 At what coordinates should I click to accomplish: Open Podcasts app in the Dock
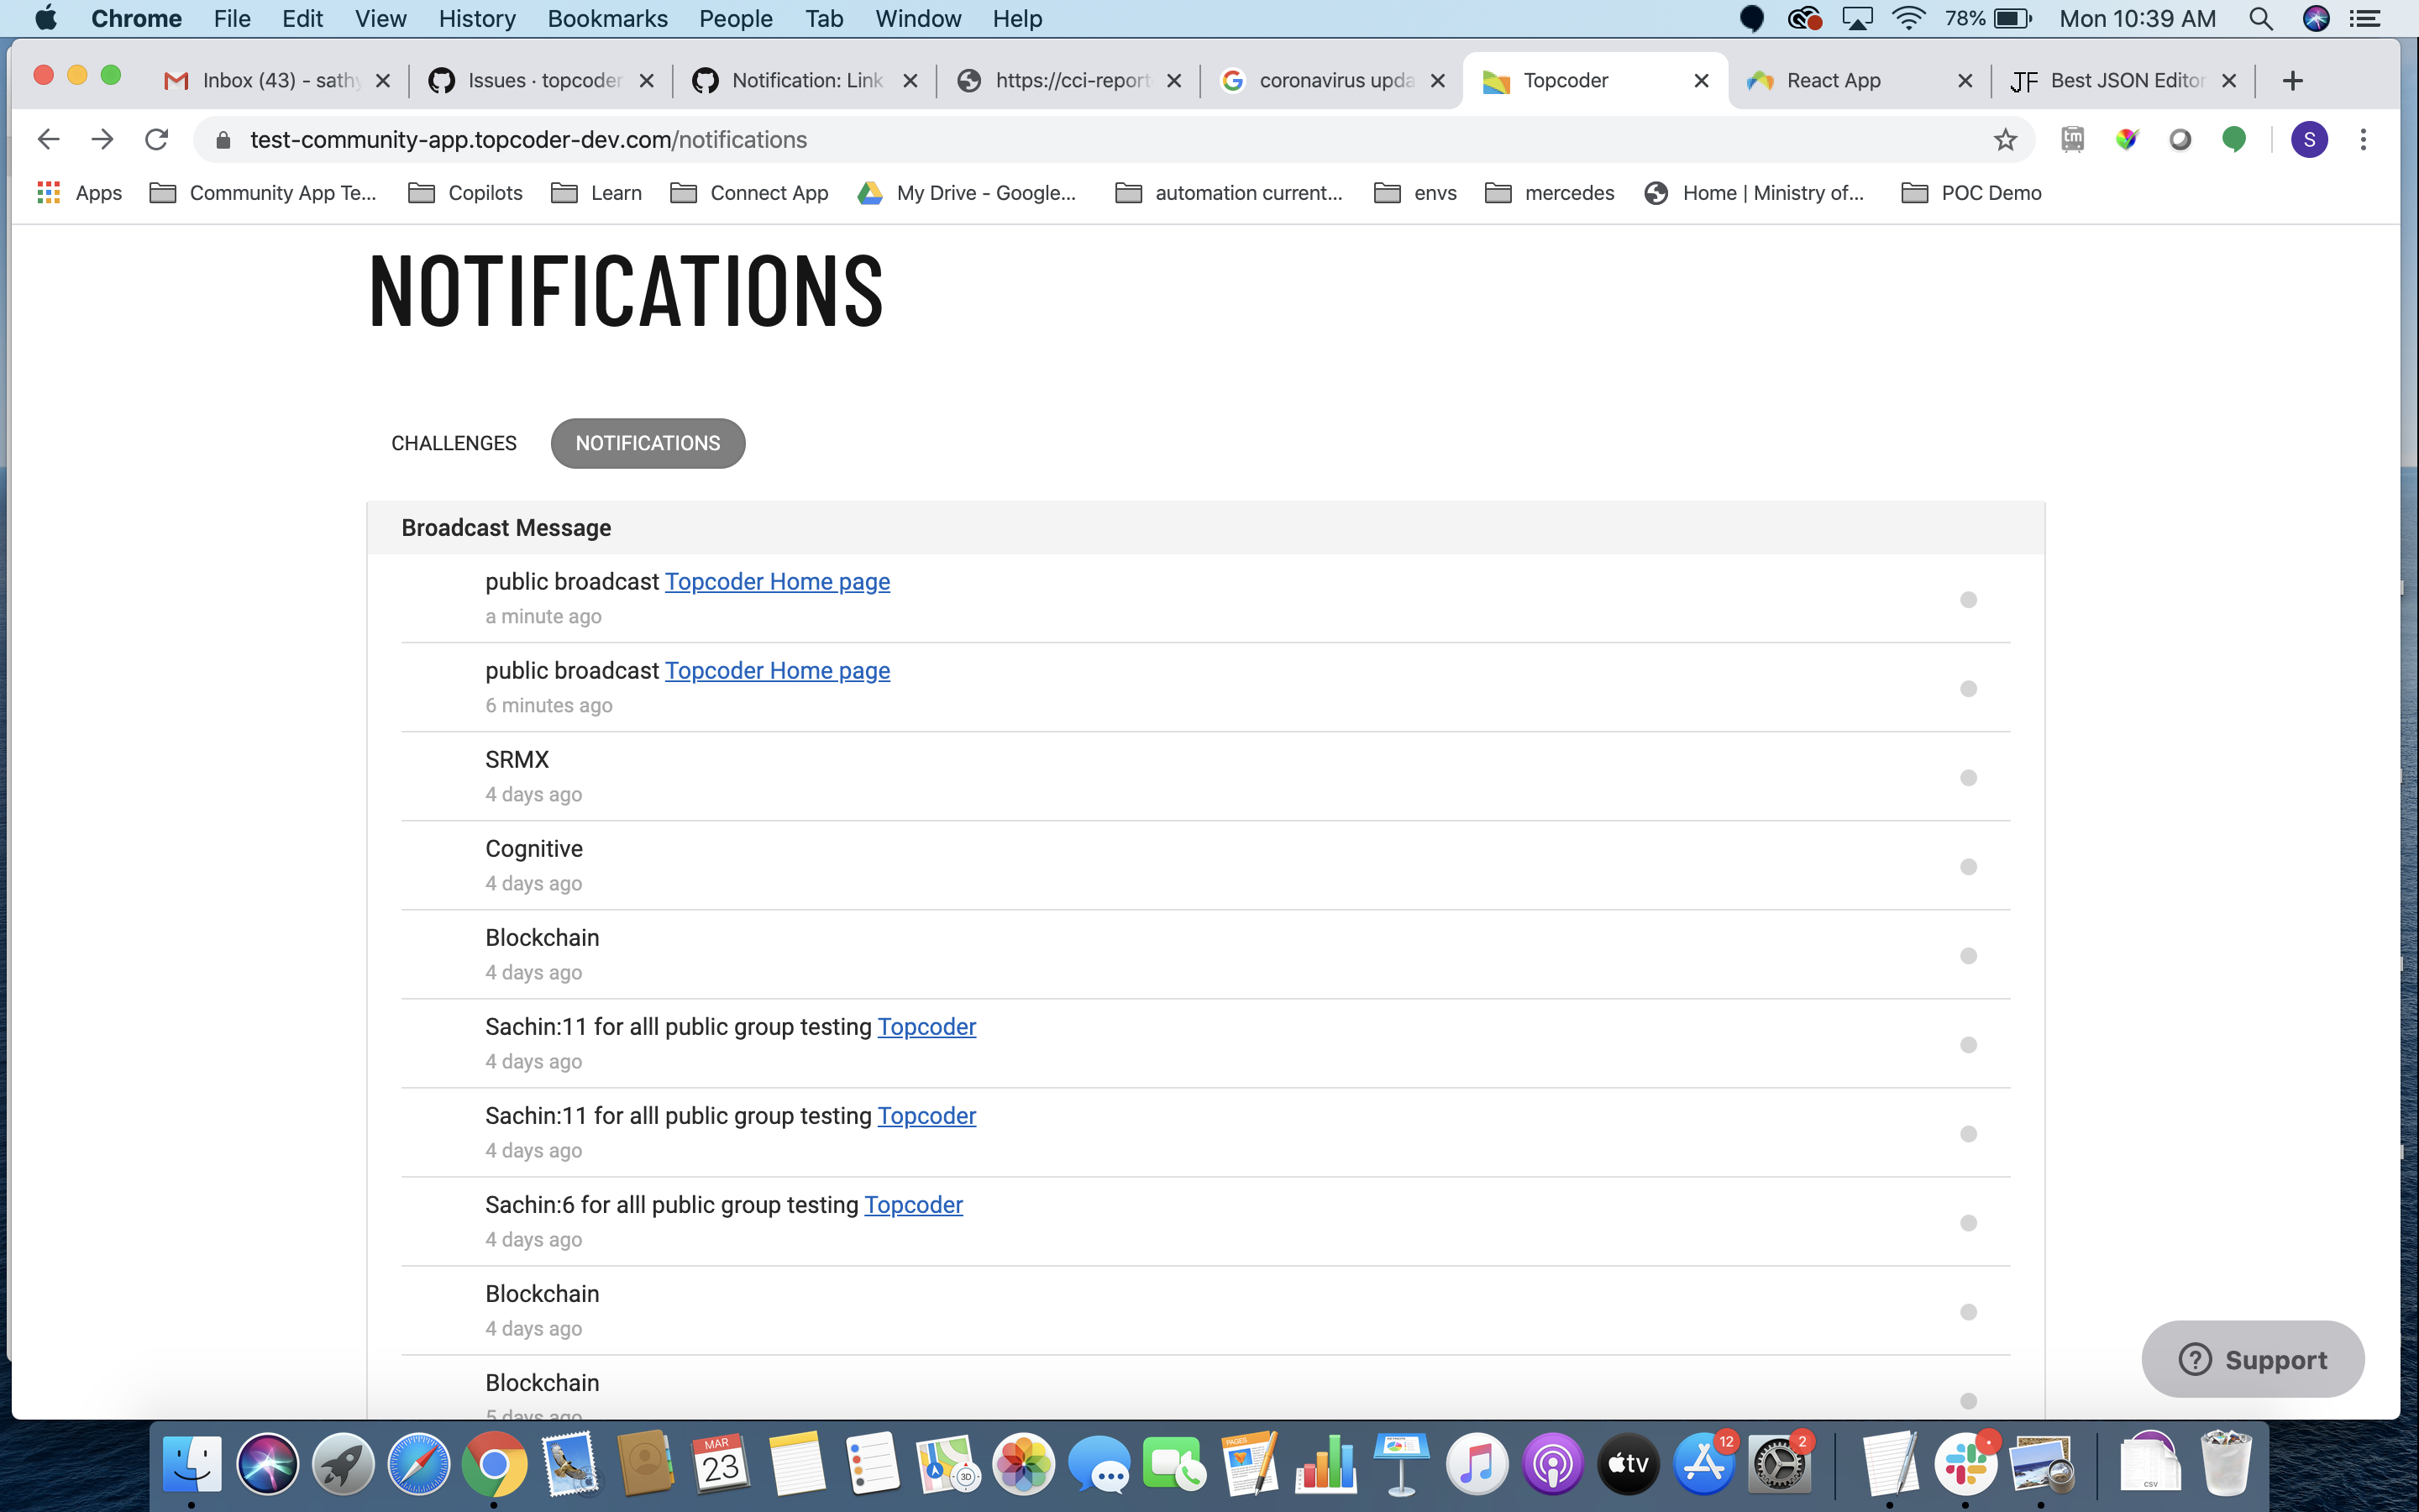pyautogui.click(x=1552, y=1465)
